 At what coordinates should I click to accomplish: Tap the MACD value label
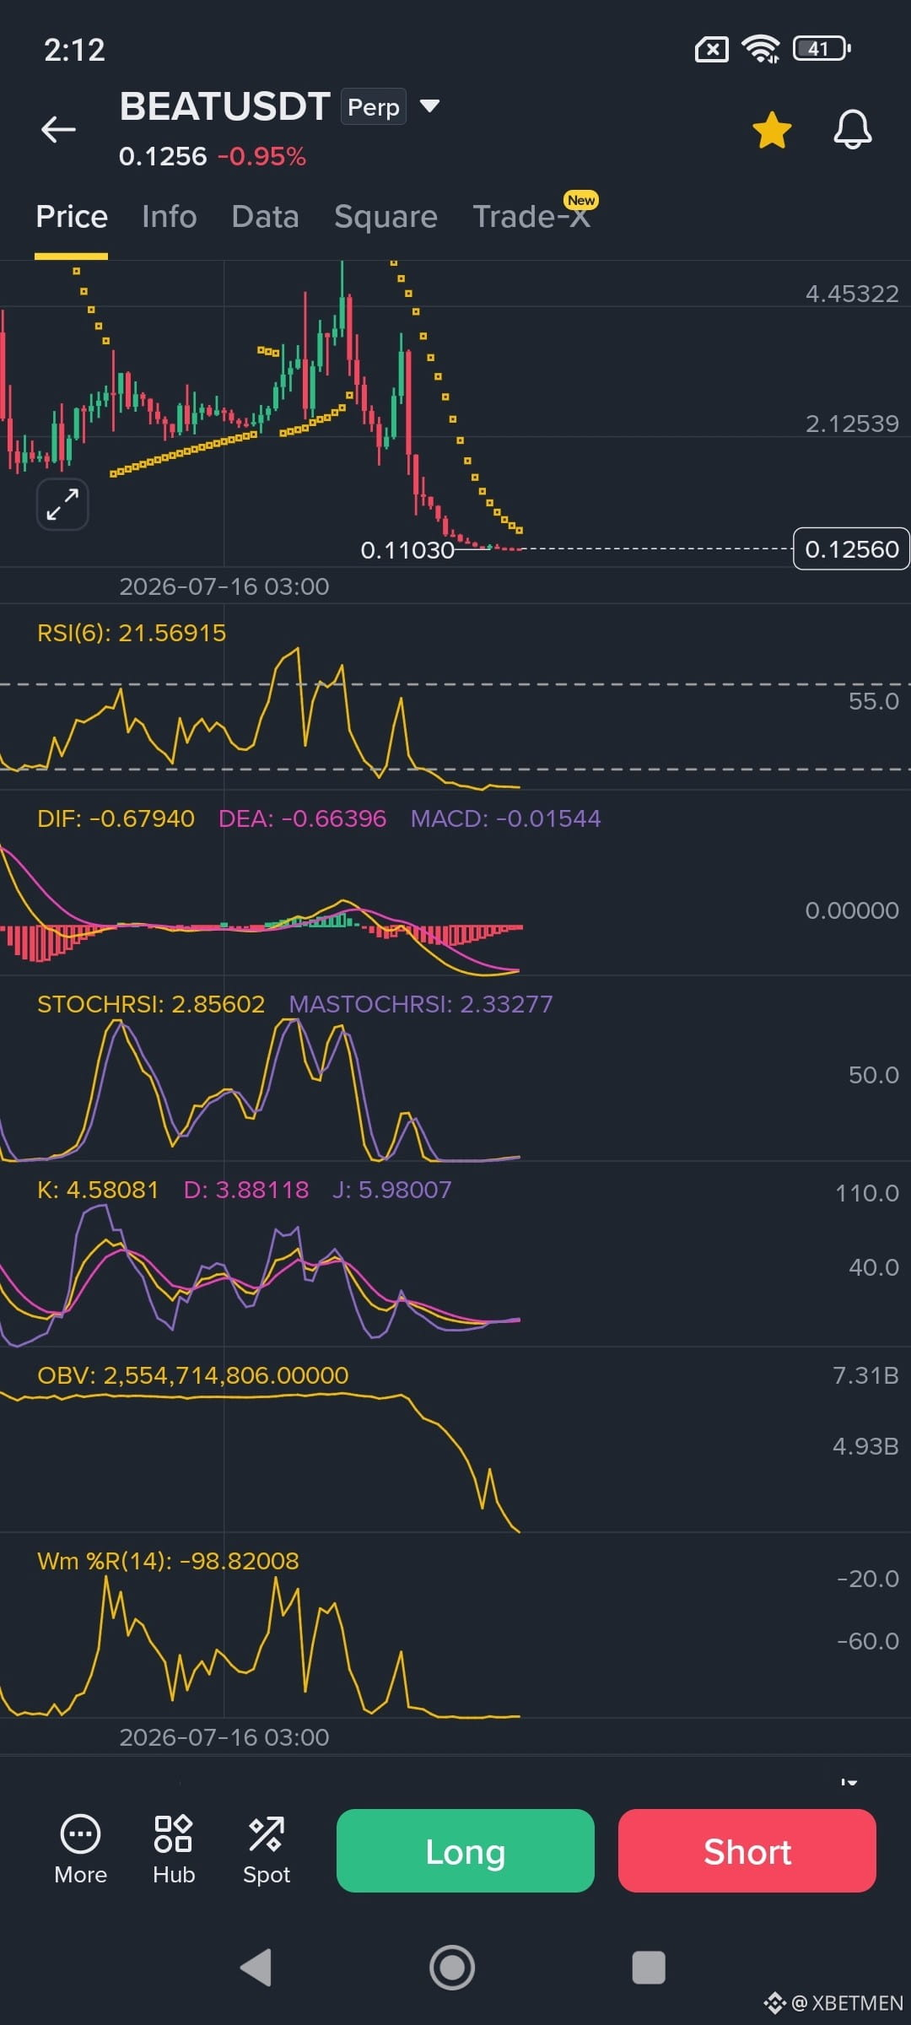click(505, 818)
